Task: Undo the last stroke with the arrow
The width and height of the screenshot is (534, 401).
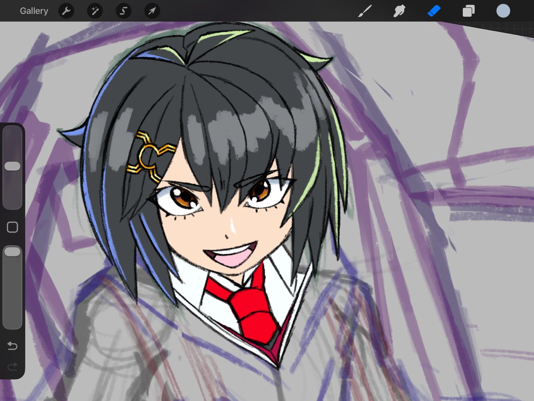Action: pyautogui.click(x=12, y=346)
